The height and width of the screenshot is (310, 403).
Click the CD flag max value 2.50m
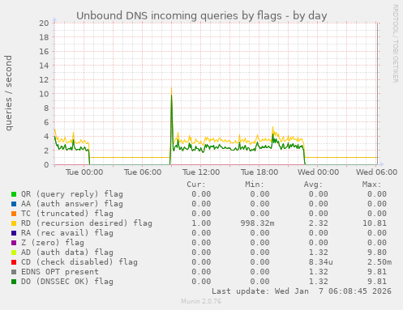379,262
